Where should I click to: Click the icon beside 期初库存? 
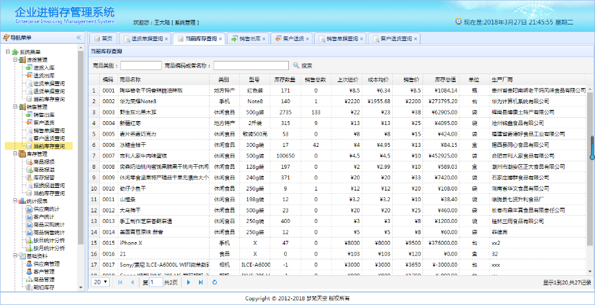[29, 288]
